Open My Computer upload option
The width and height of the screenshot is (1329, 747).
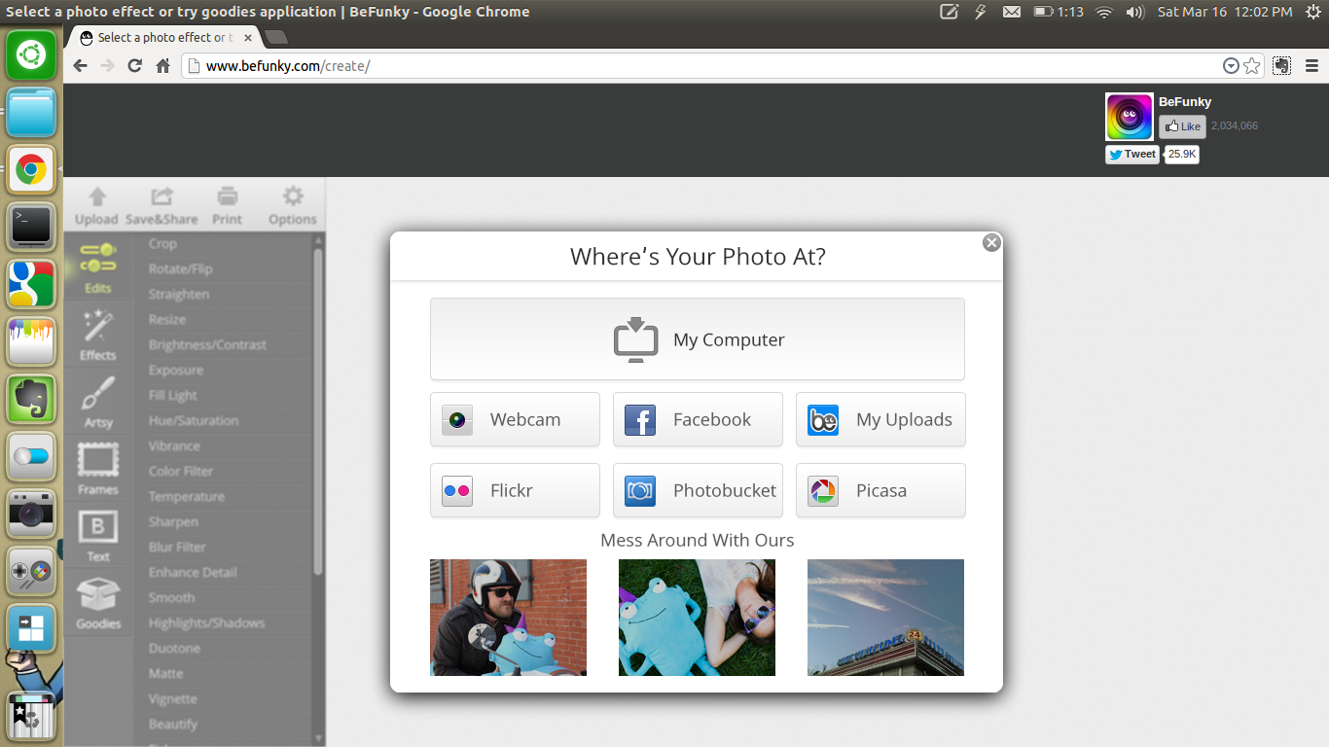(x=697, y=338)
